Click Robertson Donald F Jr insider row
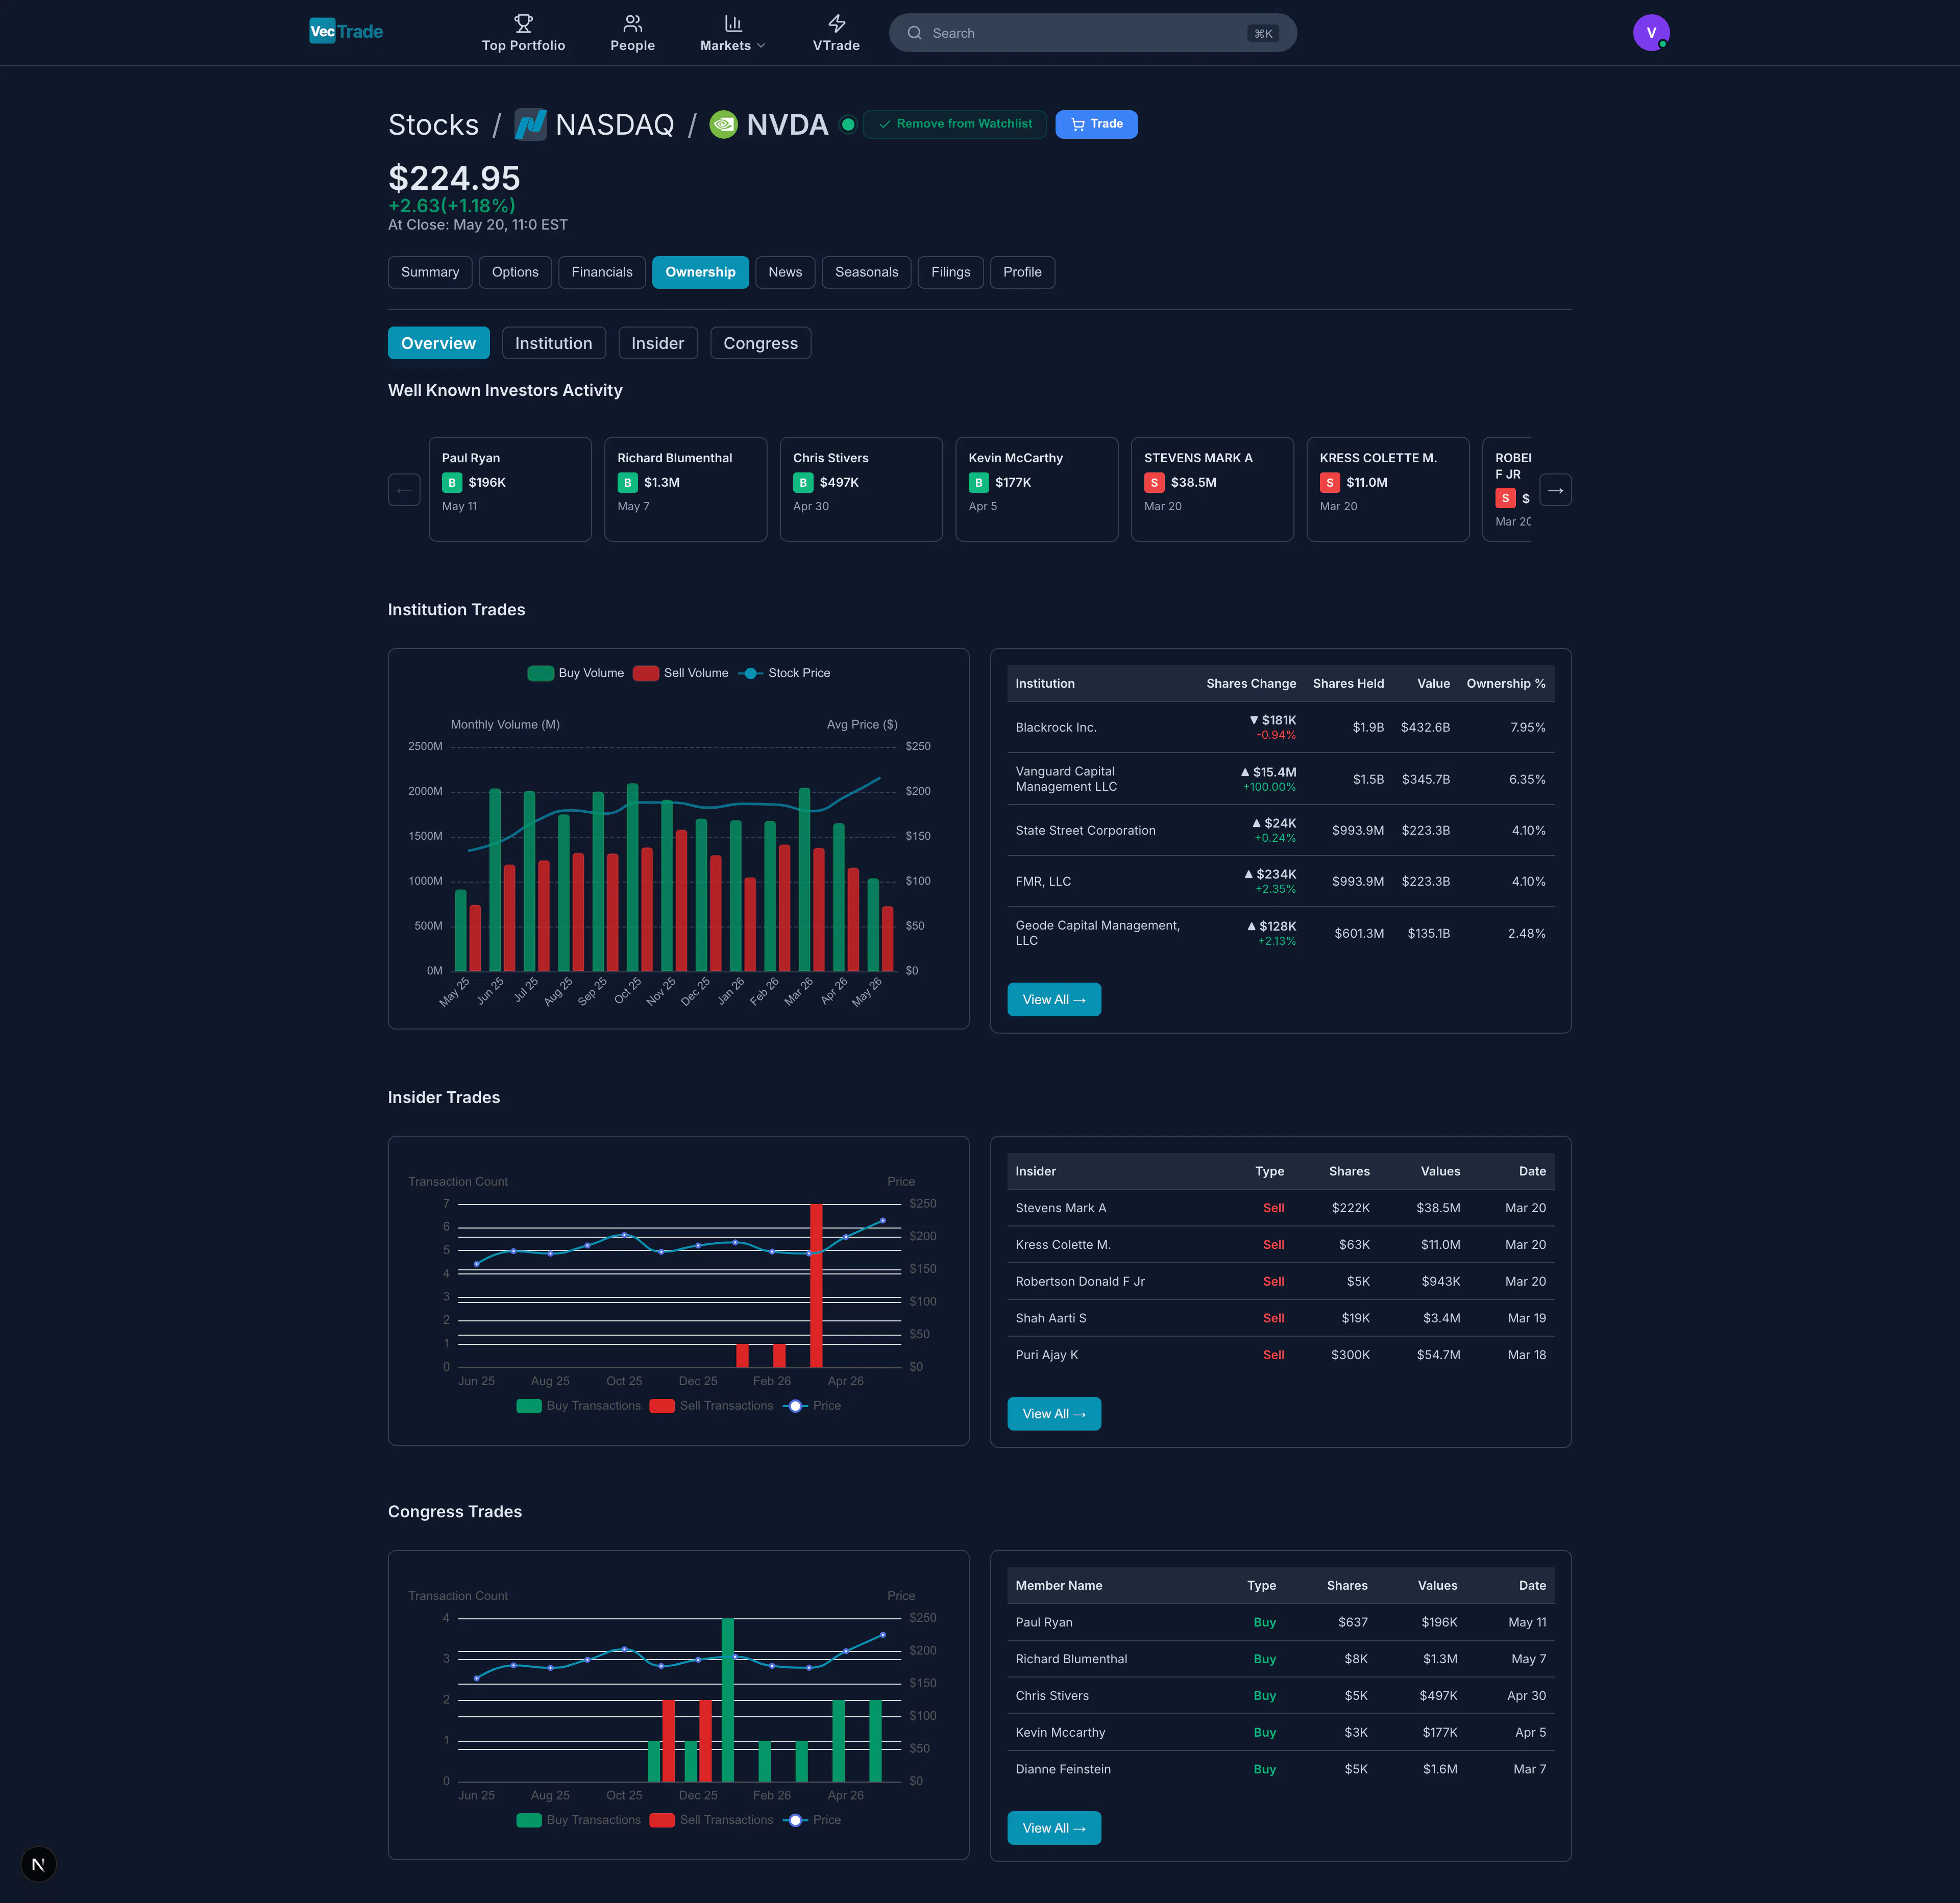Image resolution: width=1960 pixels, height=1903 pixels. click(x=1280, y=1281)
